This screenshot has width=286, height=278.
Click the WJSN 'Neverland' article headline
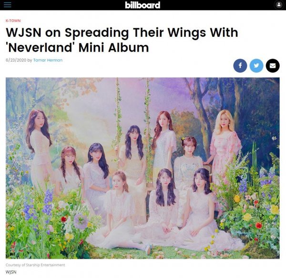(122, 40)
